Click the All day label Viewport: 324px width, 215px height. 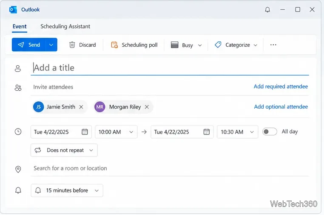pos(290,131)
